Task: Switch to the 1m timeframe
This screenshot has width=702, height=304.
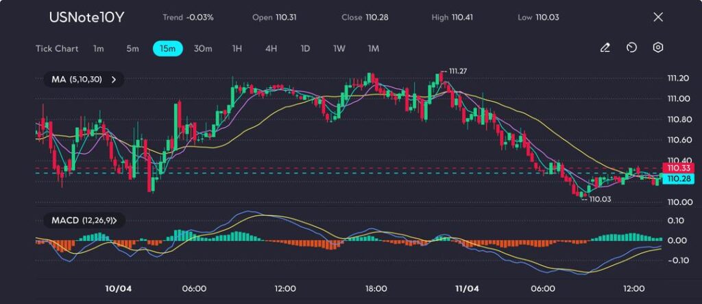Action: (x=99, y=49)
